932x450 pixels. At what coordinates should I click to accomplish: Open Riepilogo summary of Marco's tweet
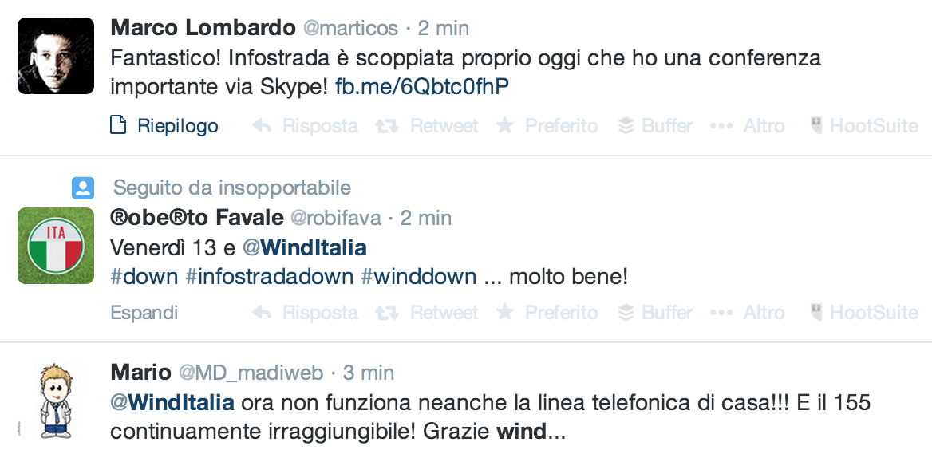tap(164, 126)
